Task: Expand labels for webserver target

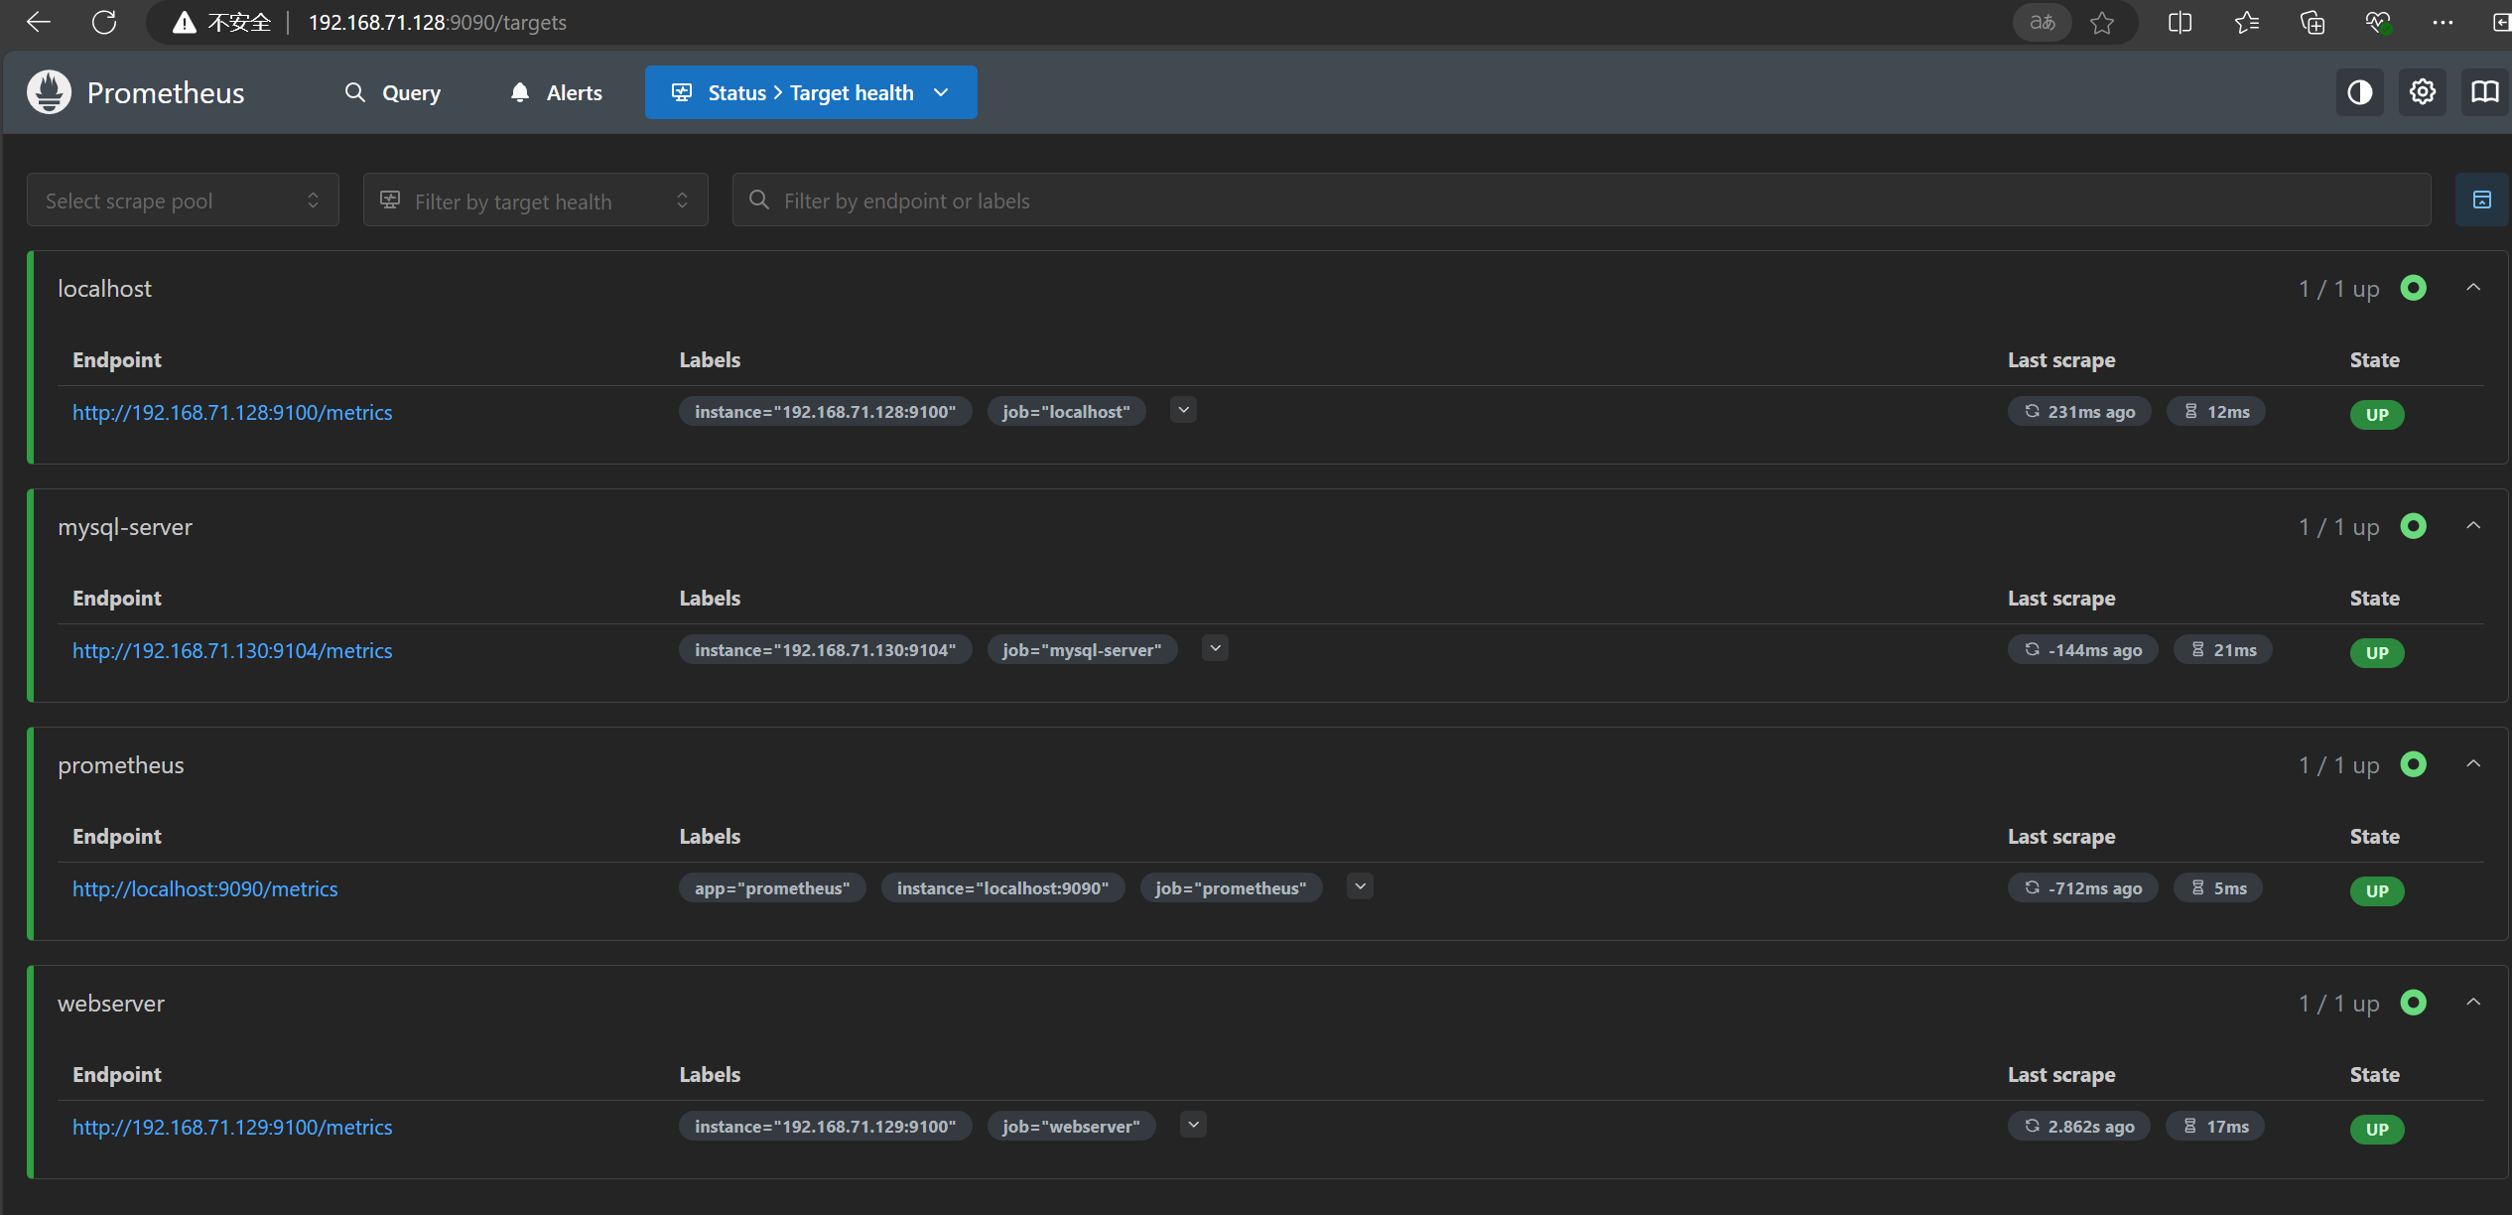Action: point(1194,1125)
